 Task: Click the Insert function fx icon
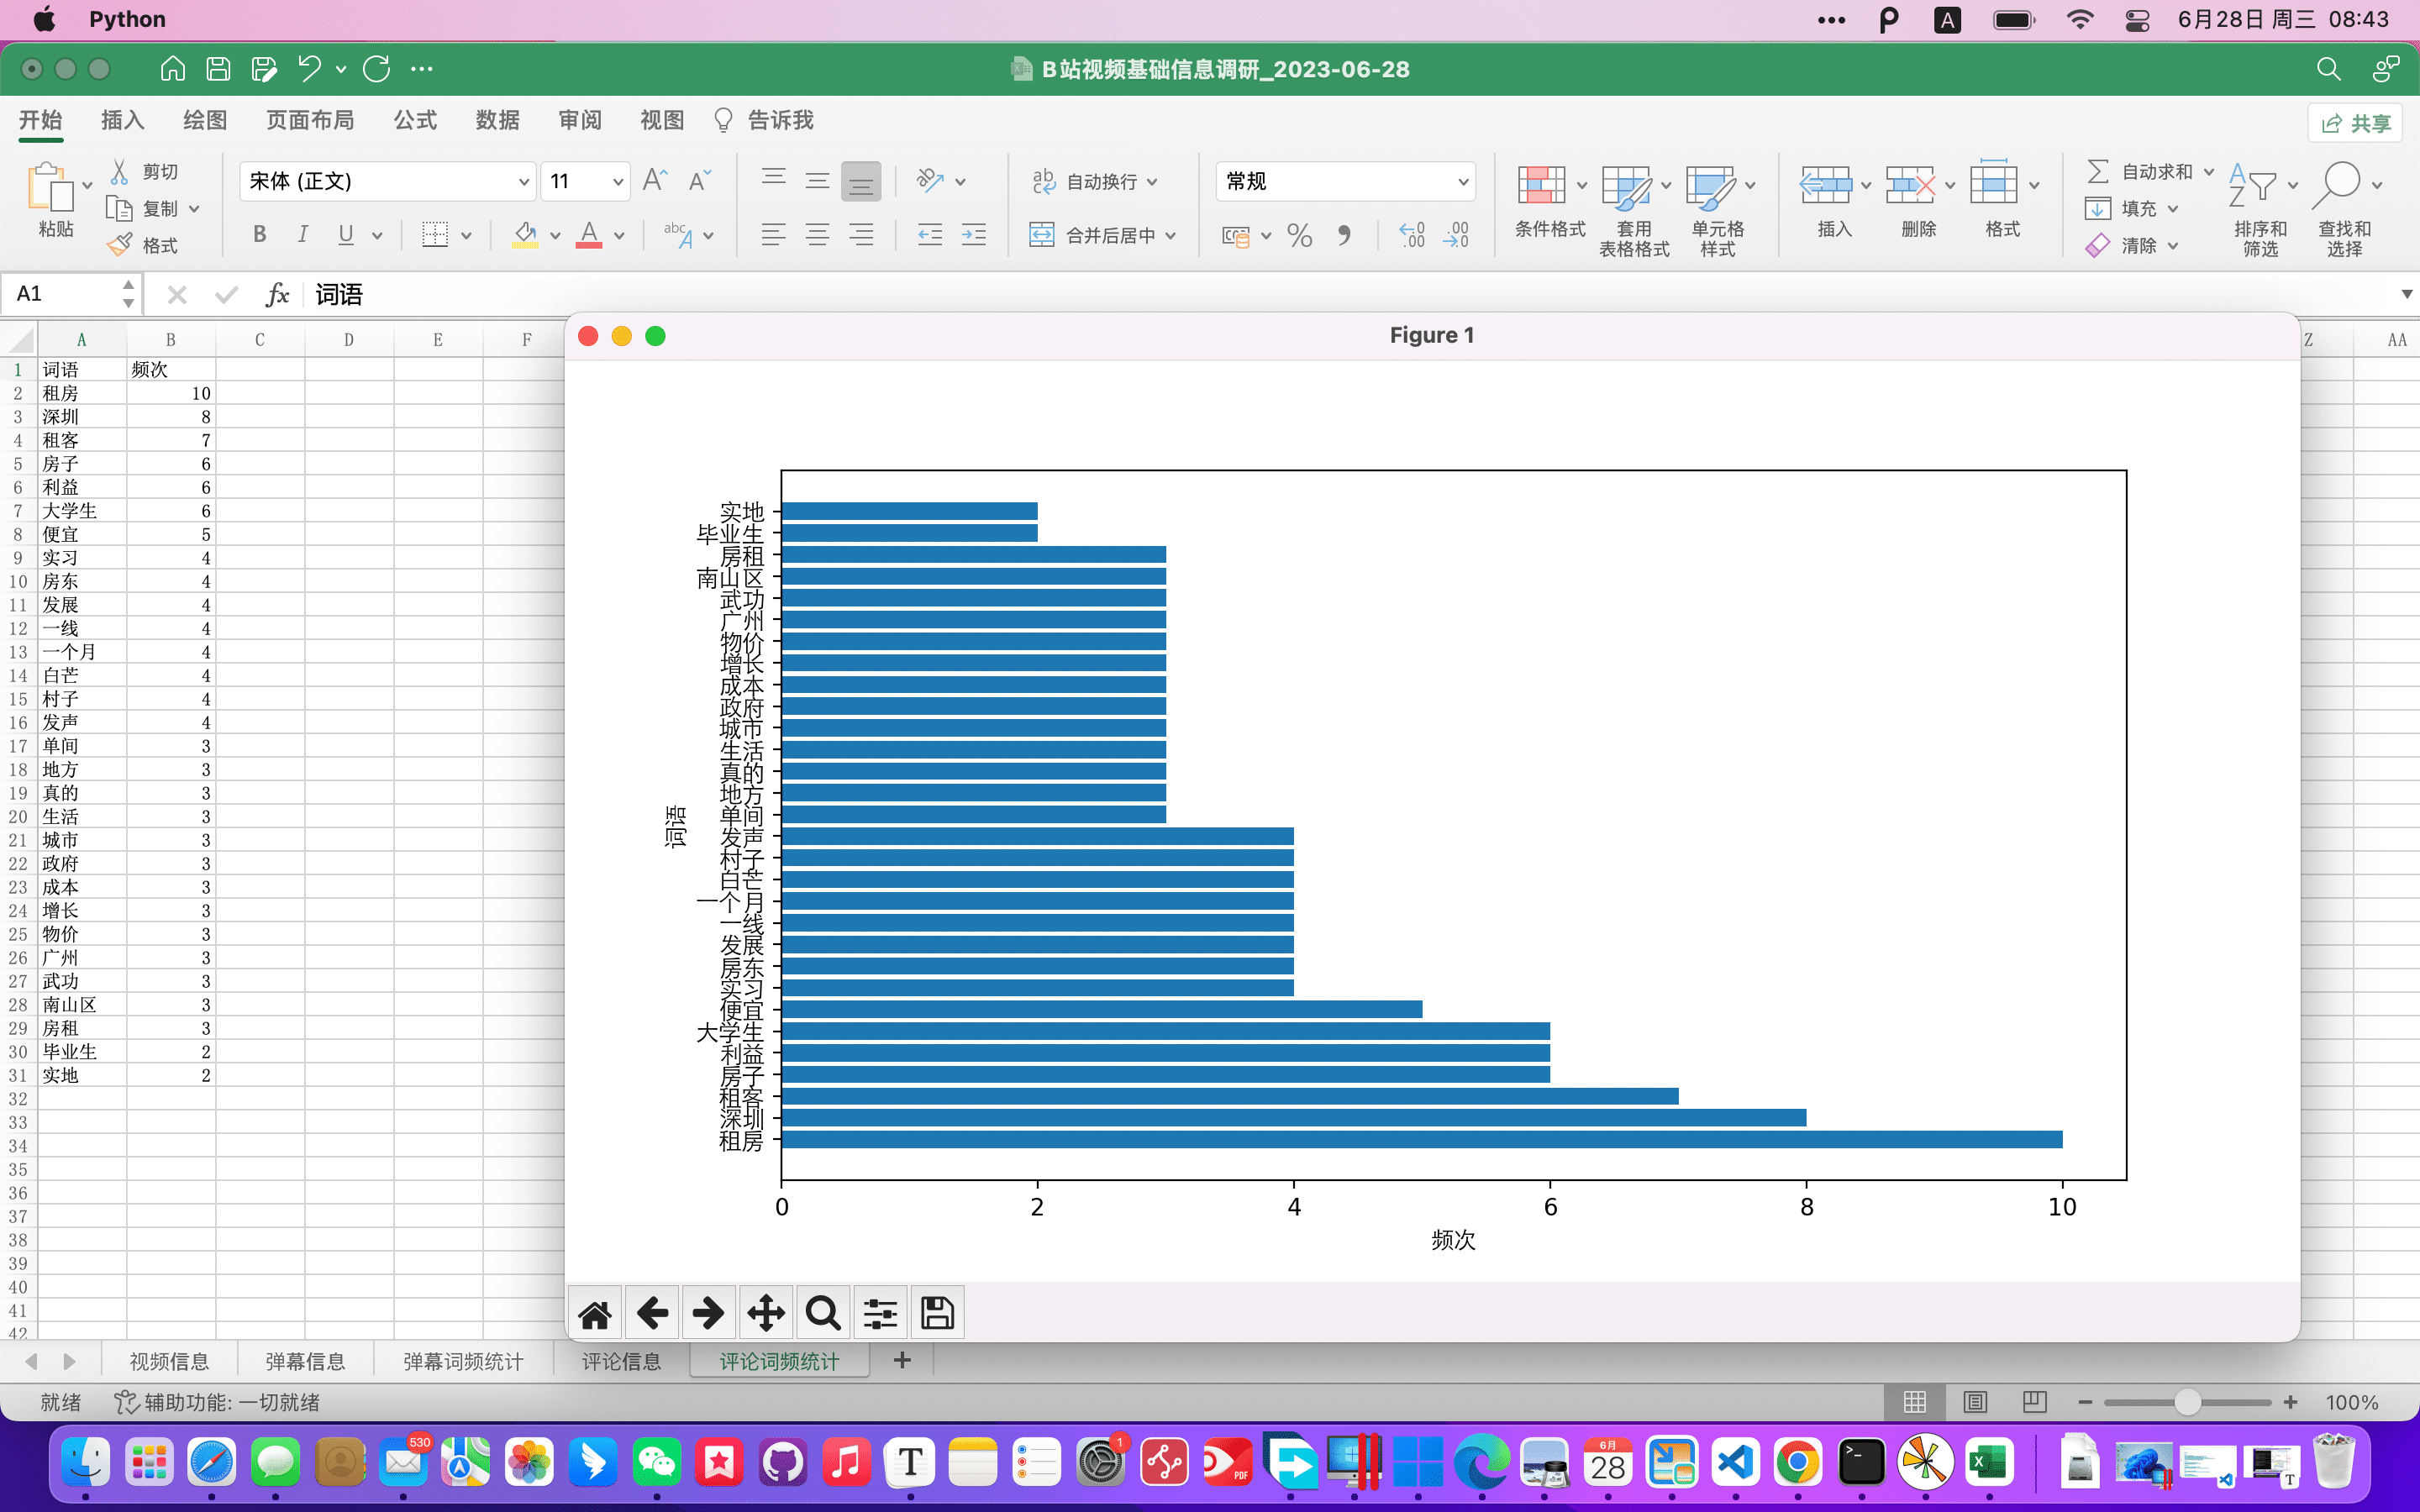click(x=277, y=294)
